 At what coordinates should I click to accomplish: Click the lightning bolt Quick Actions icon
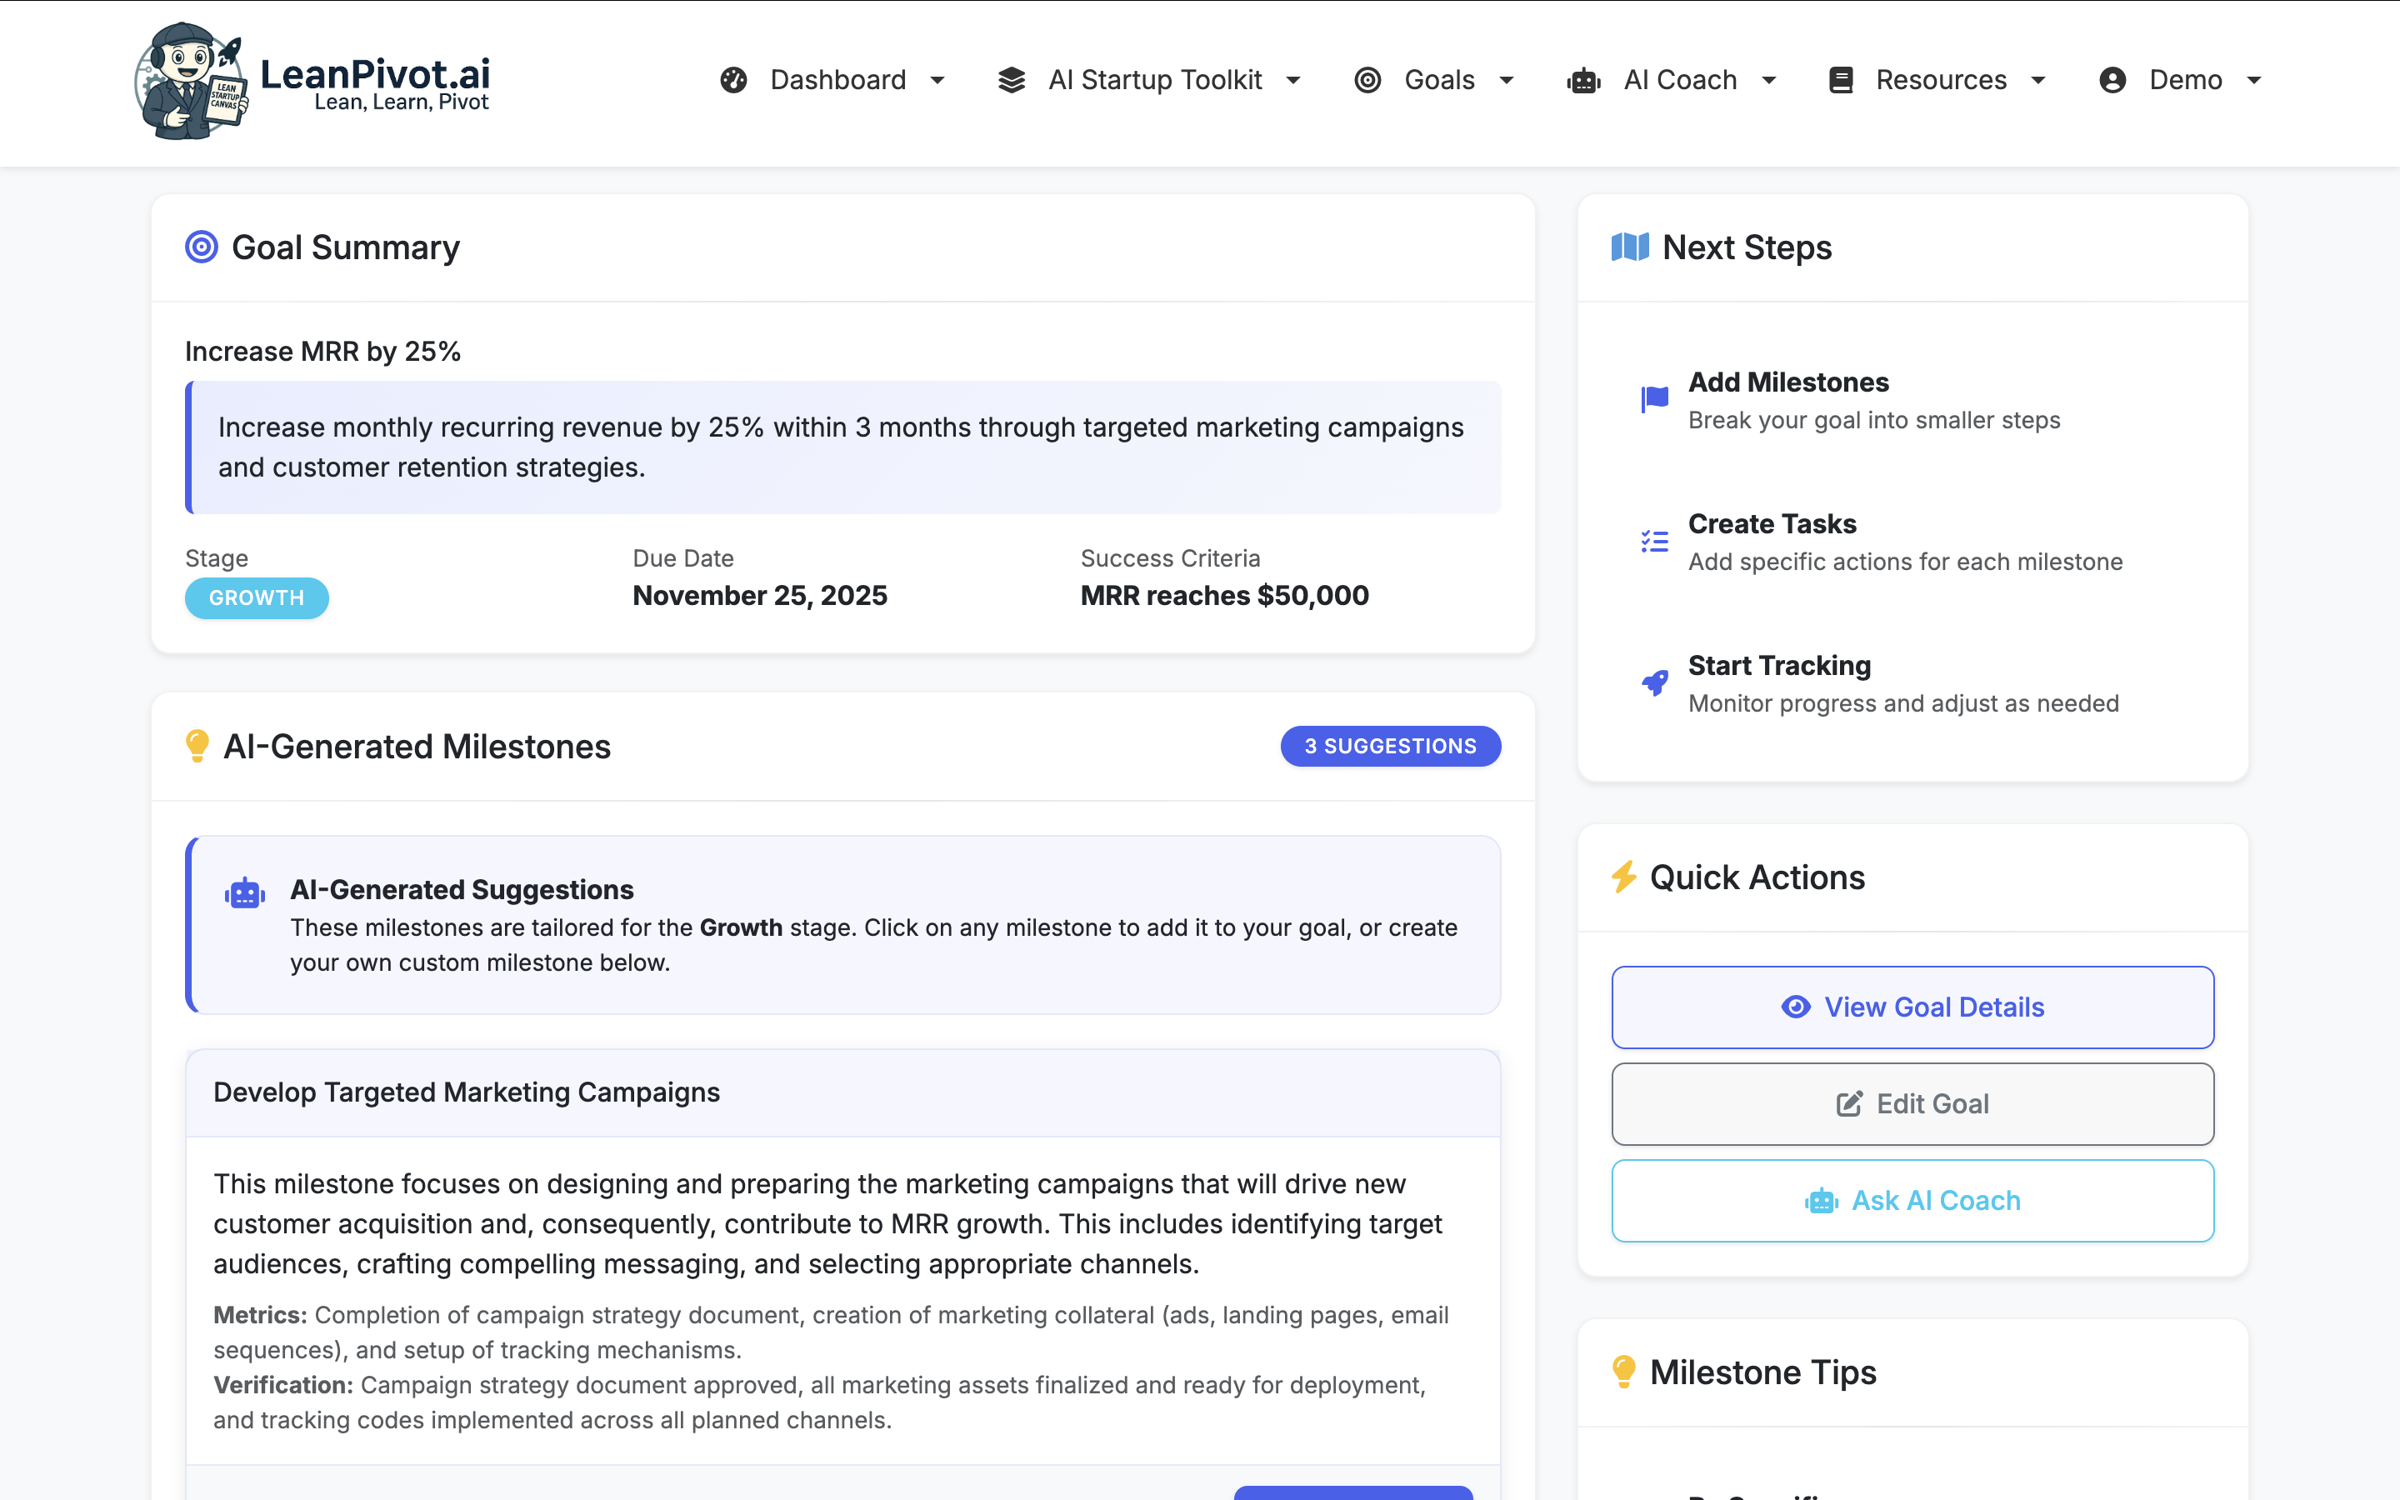[1623, 877]
